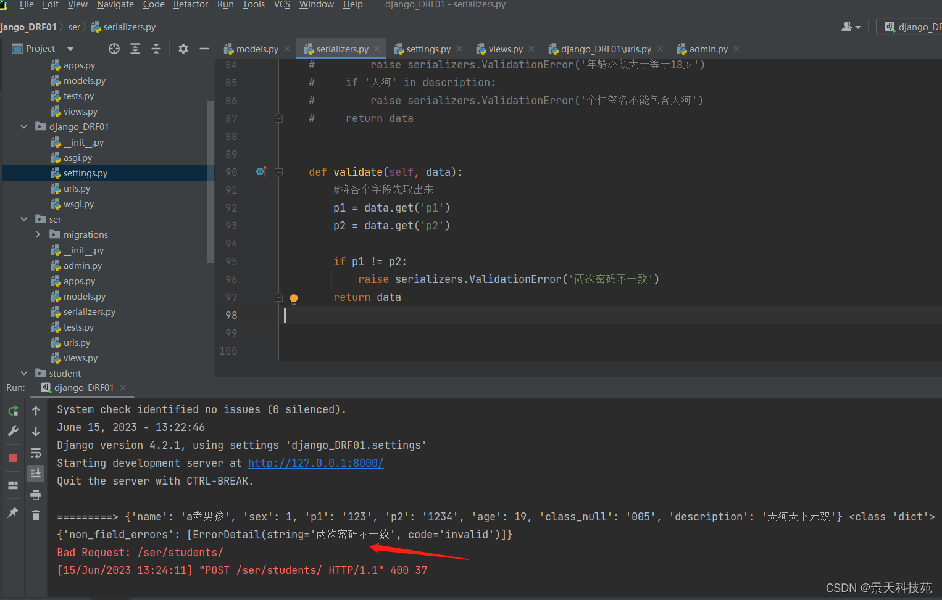Click fold end marker on line 97

pyautogui.click(x=278, y=297)
